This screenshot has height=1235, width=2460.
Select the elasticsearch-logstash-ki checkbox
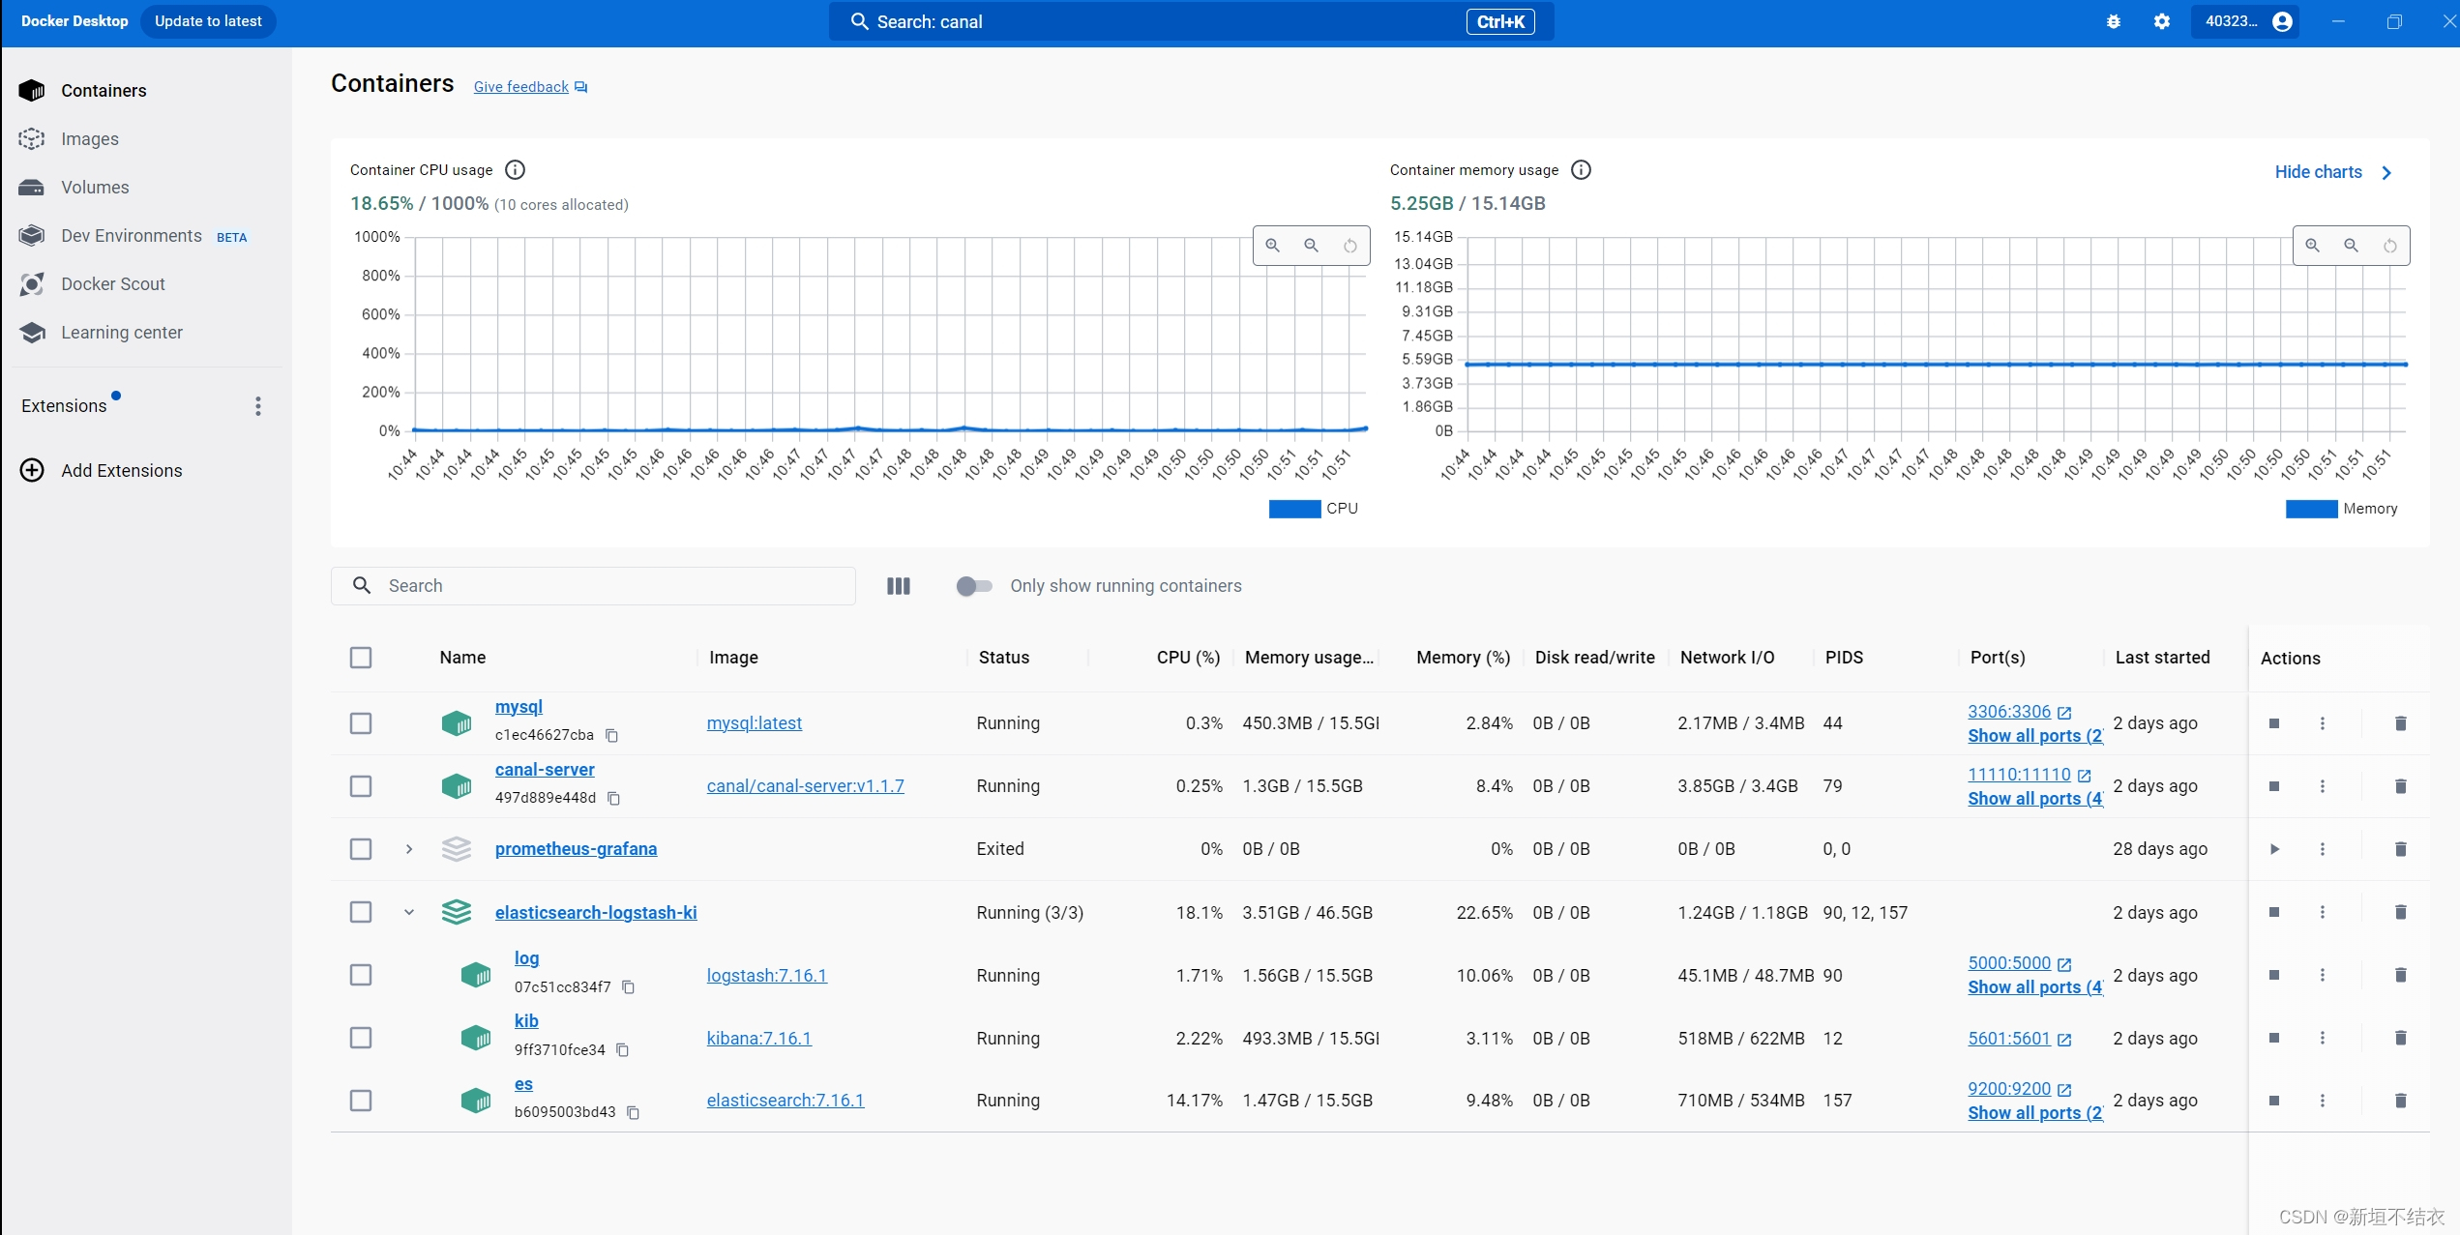tap(361, 912)
